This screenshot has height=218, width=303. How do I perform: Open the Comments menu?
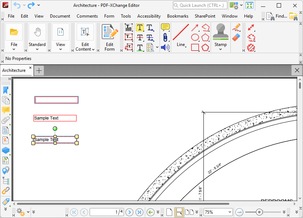87,16
